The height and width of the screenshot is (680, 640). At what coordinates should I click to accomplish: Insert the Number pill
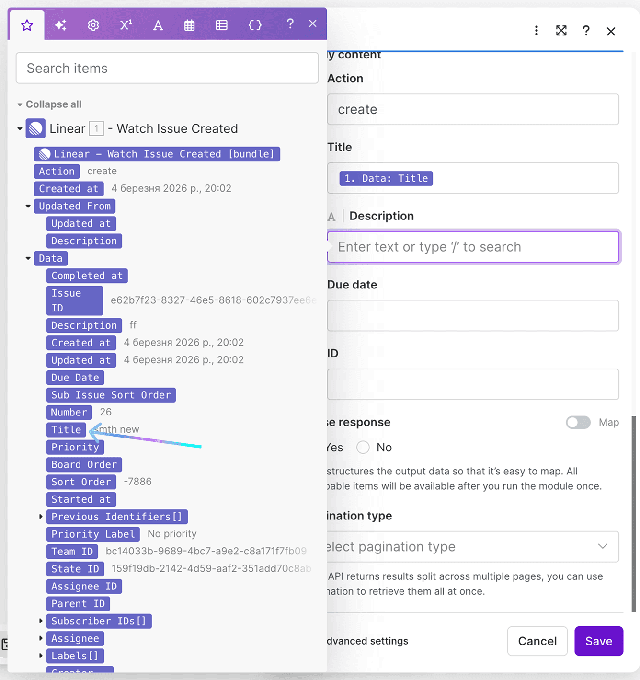tap(69, 412)
